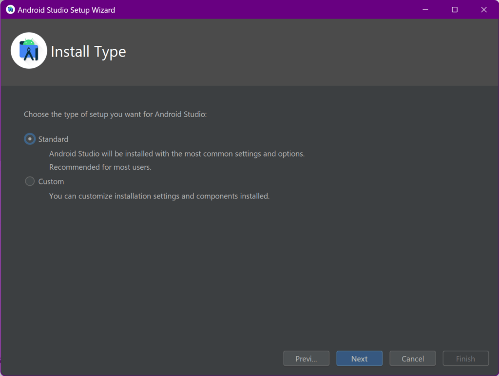499x376 pixels.
Task: Click 'Recommended for most users.' text
Action: tap(100, 167)
